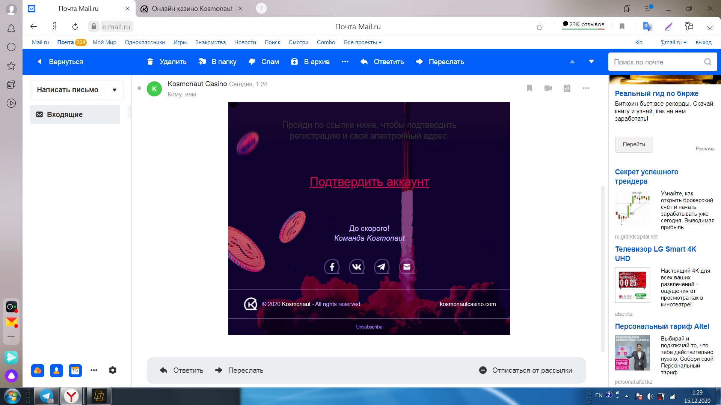Click the Facebook icon in email
The width and height of the screenshot is (721, 405).
coord(332,267)
